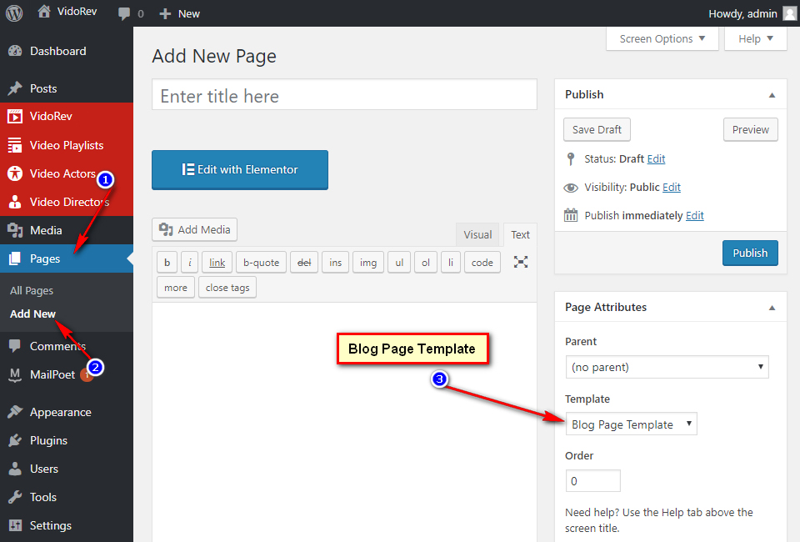Open the Template dropdown
The image size is (800, 542).
(631, 424)
